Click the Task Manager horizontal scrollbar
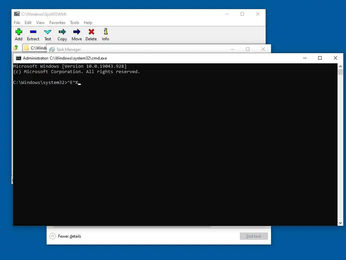Image resolution: width=346 pixels, height=260 pixels. 131,226
